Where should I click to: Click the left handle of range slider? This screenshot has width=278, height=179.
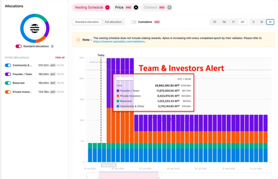[99, 177]
